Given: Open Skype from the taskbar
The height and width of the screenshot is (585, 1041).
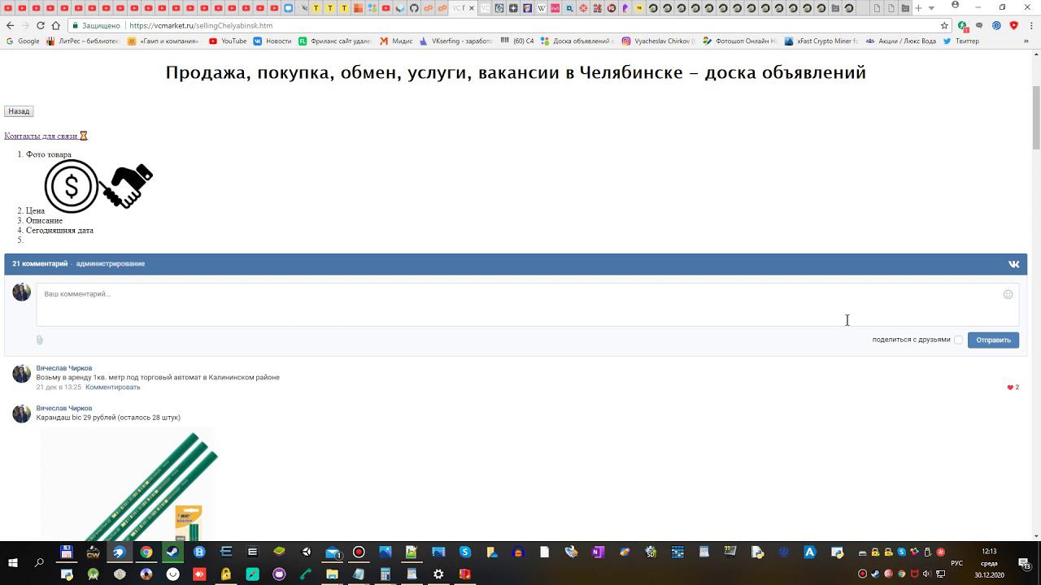Looking at the screenshot, I should [465, 552].
